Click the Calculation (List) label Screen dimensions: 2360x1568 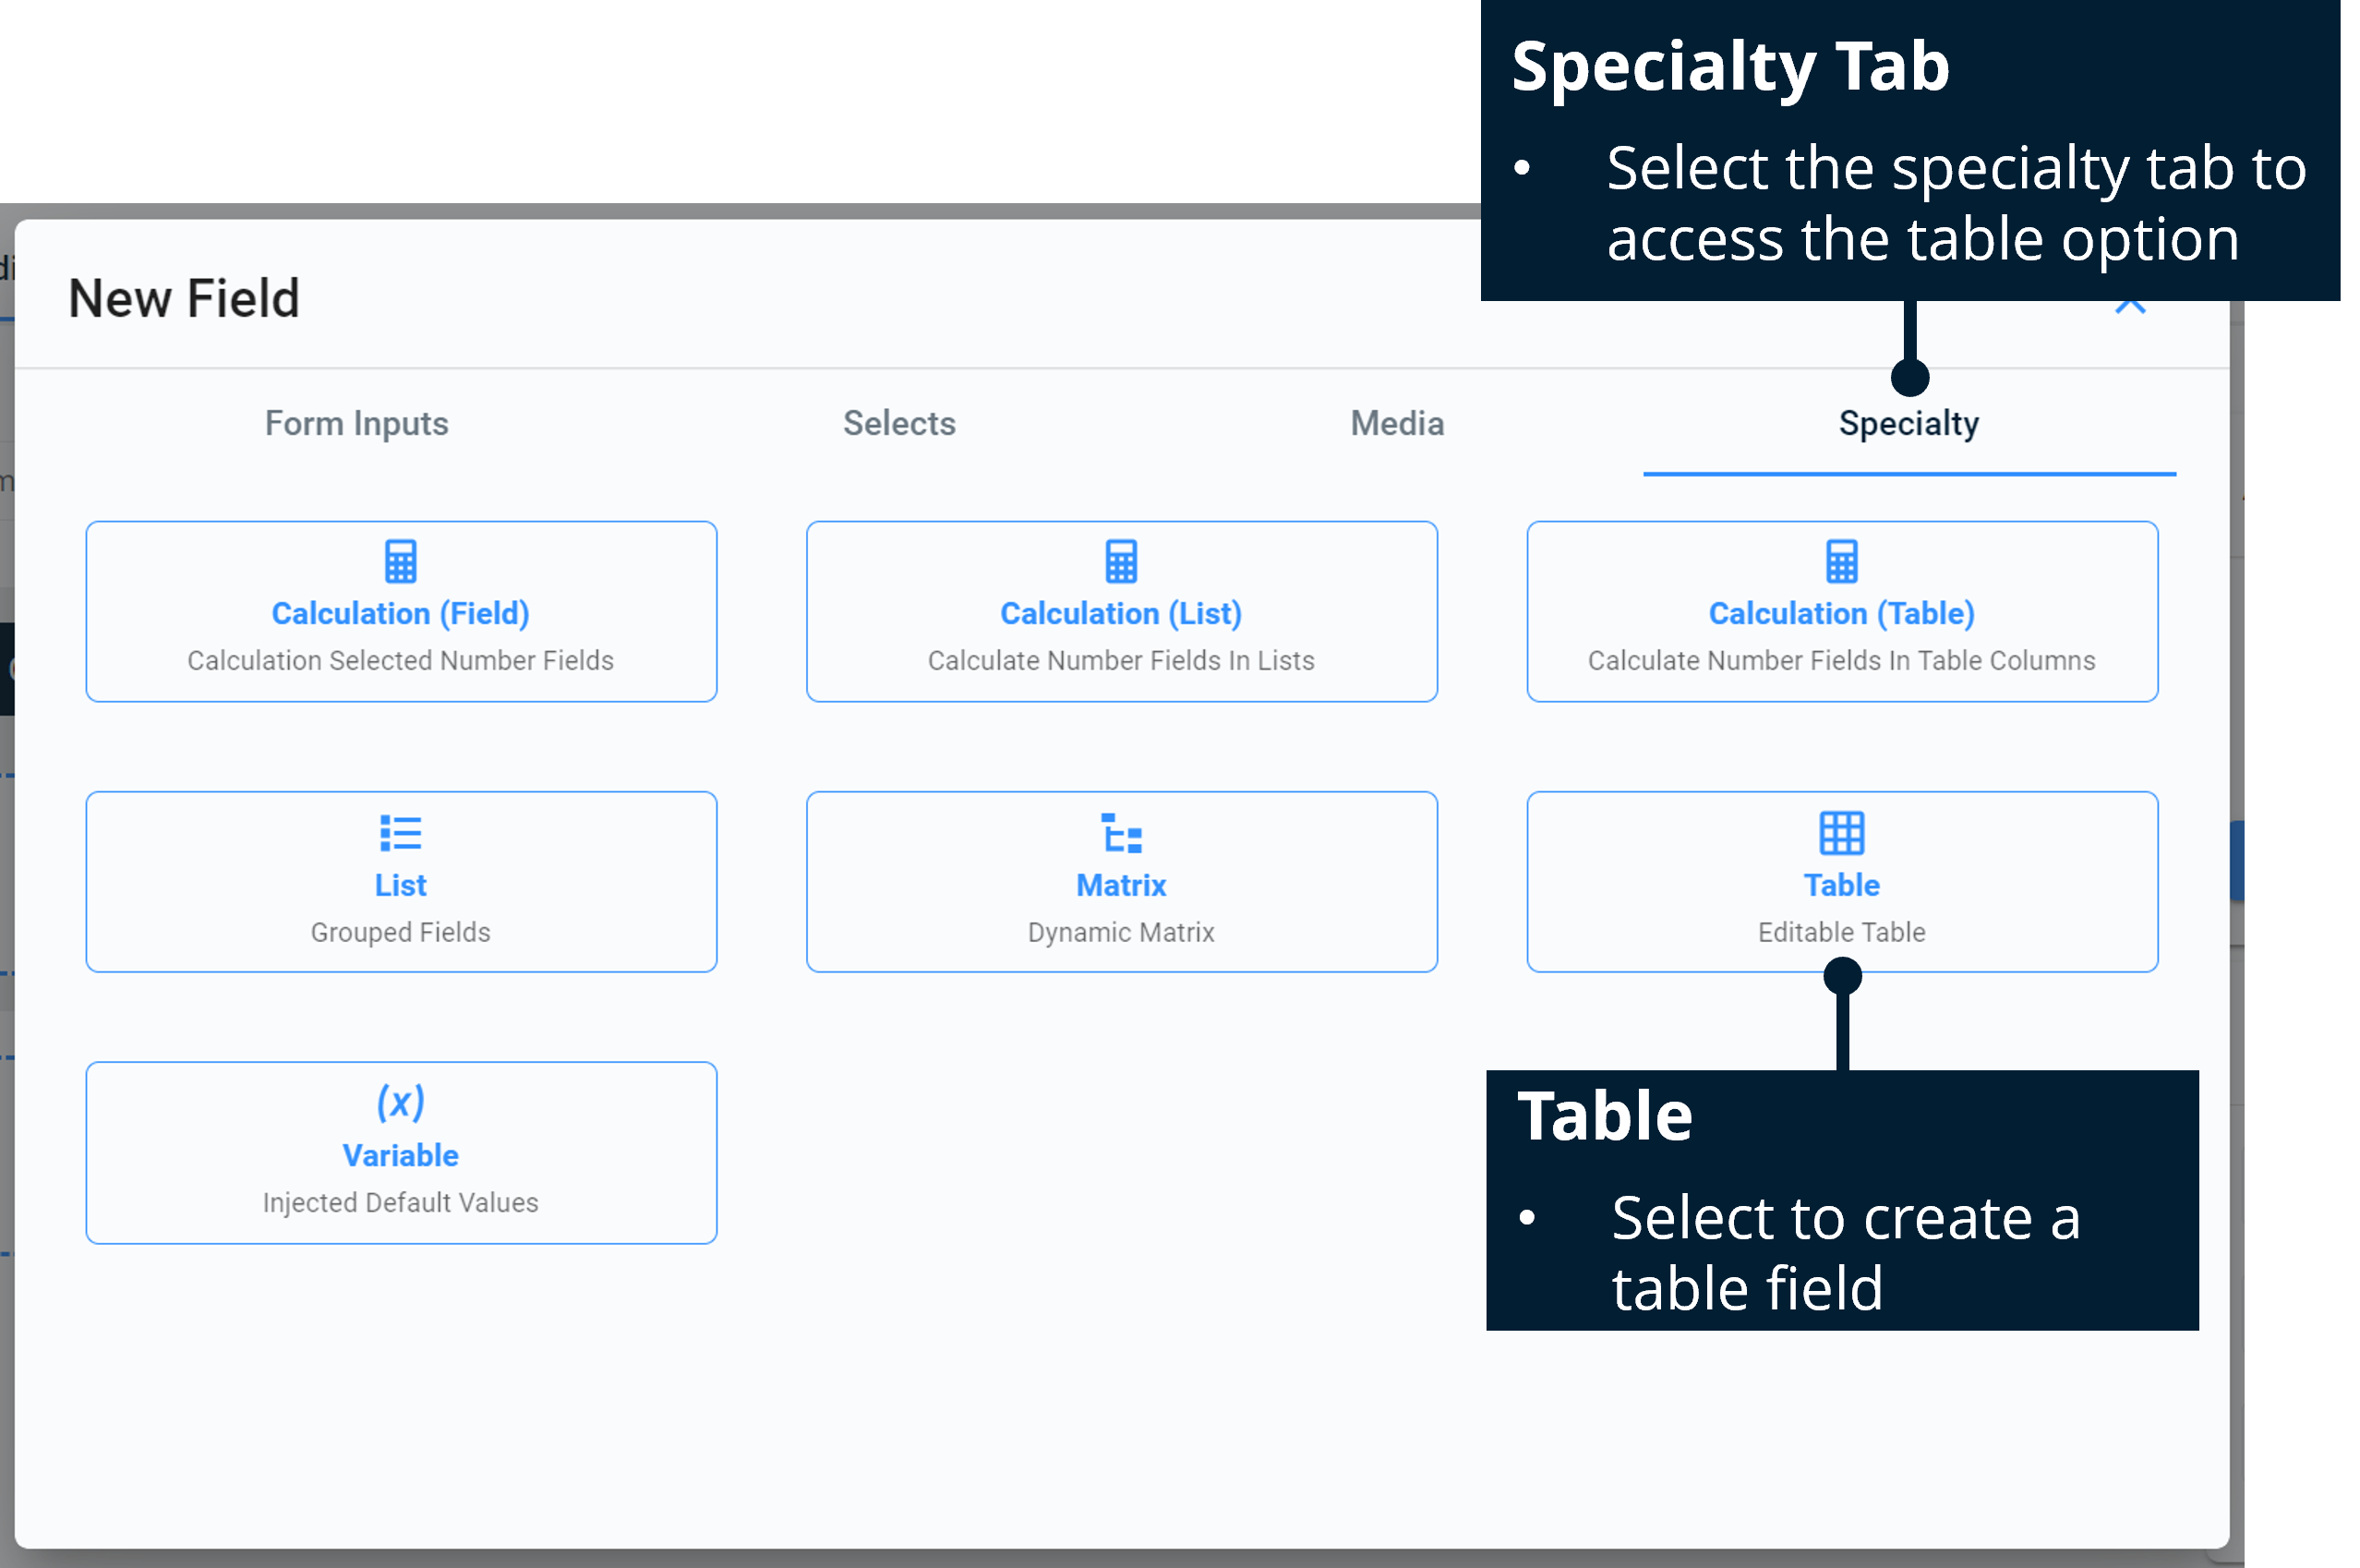point(1121,613)
